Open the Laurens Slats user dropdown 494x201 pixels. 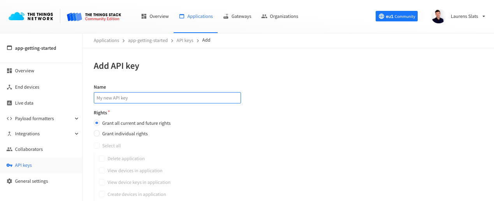(483, 16)
